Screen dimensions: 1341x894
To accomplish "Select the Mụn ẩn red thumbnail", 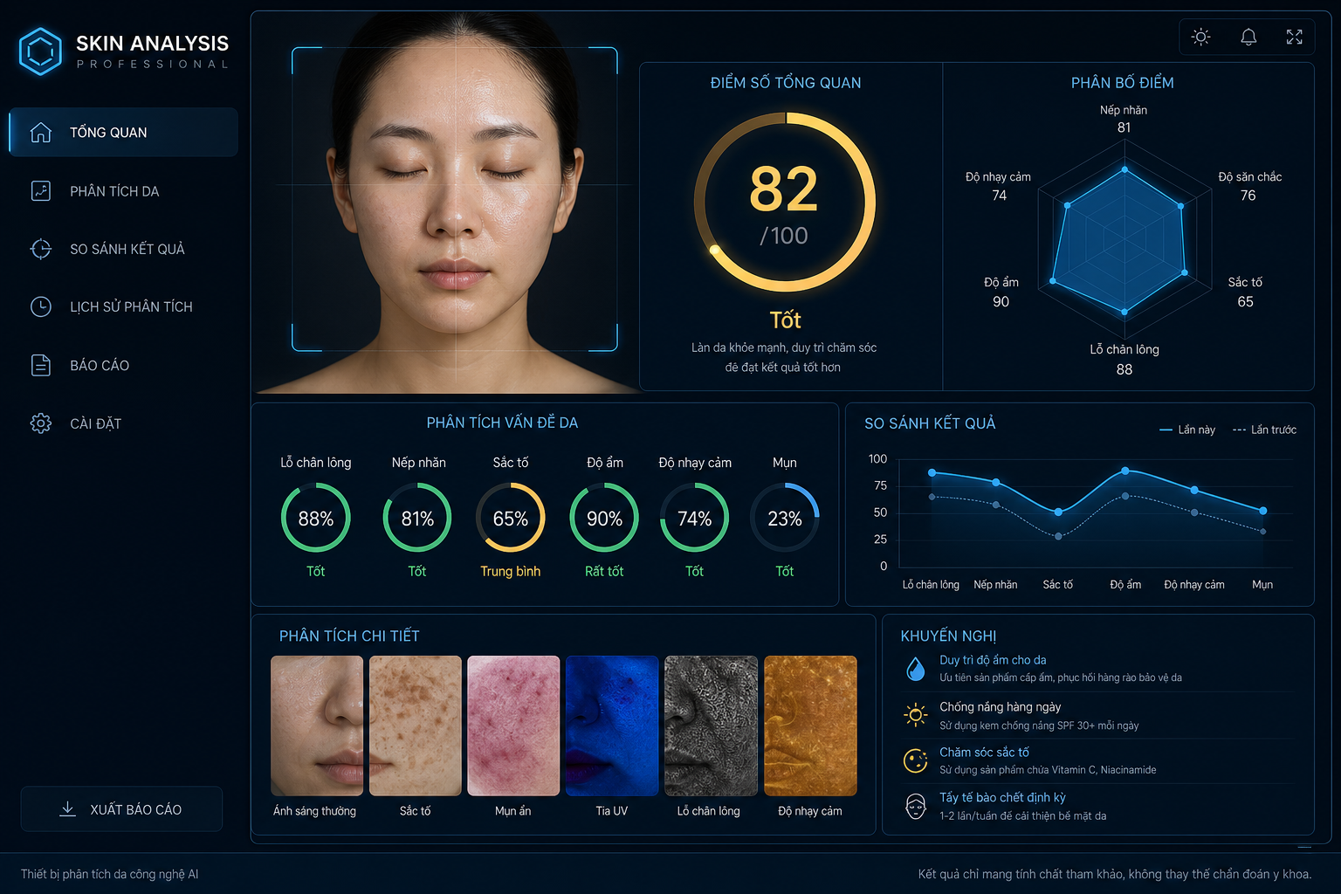I will 513,726.
